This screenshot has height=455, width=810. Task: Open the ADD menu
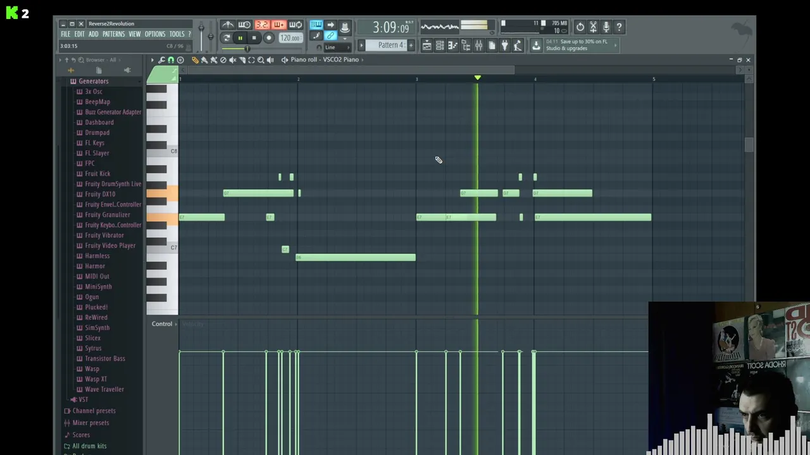93,34
